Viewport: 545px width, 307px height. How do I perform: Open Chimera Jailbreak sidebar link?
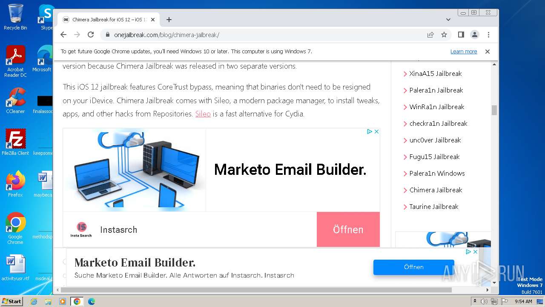pyautogui.click(x=436, y=190)
